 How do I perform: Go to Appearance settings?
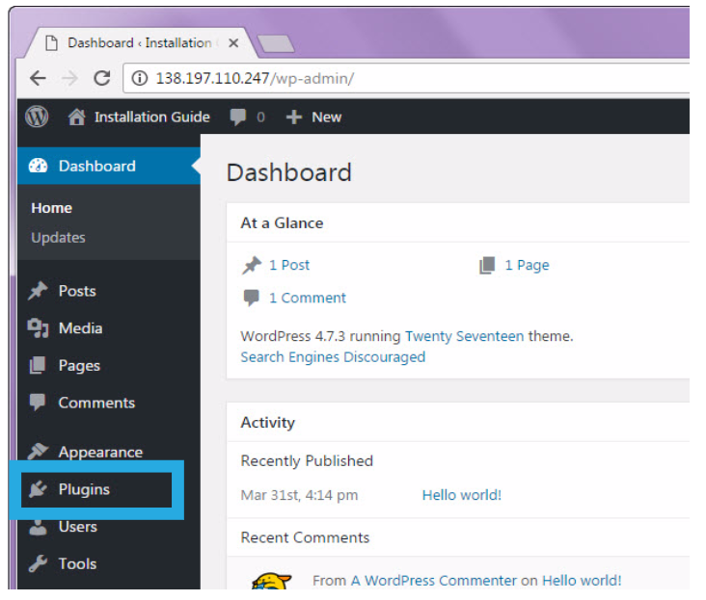pos(99,452)
